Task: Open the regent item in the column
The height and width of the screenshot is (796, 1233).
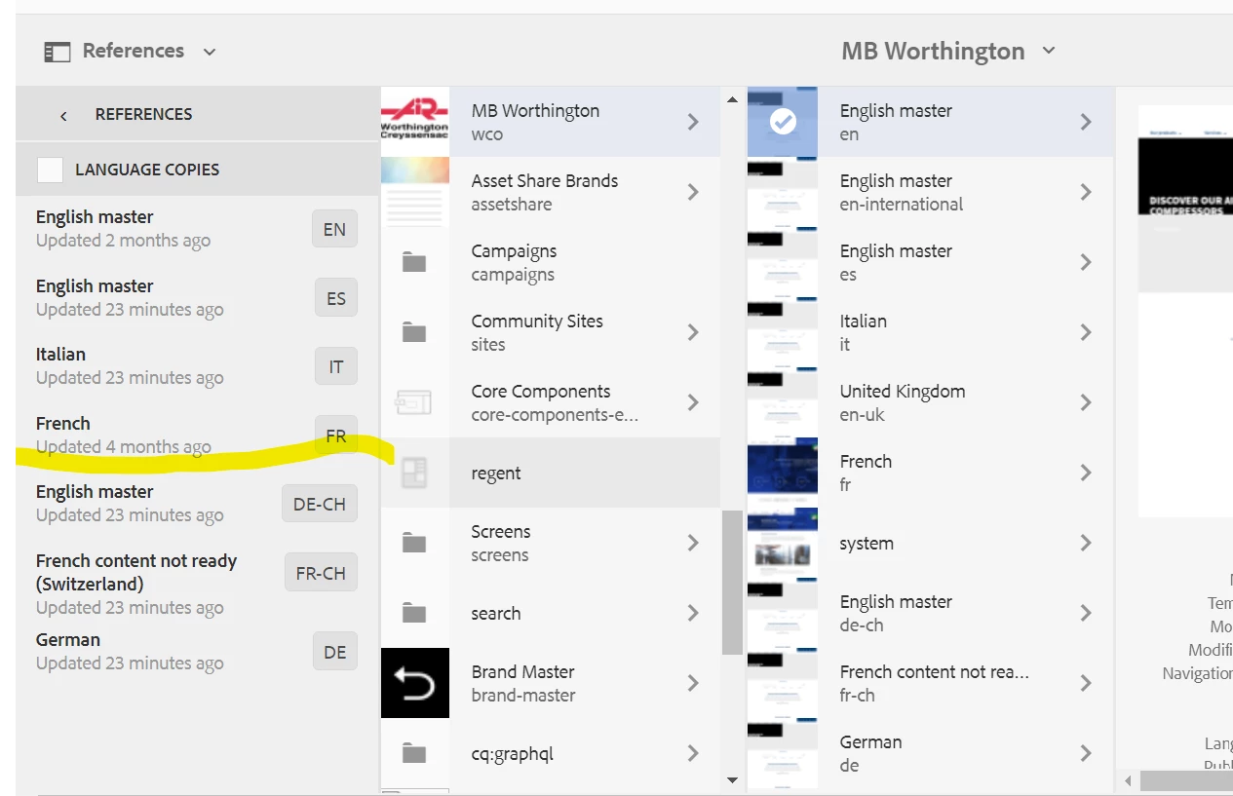Action: click(x=551, y=473)
